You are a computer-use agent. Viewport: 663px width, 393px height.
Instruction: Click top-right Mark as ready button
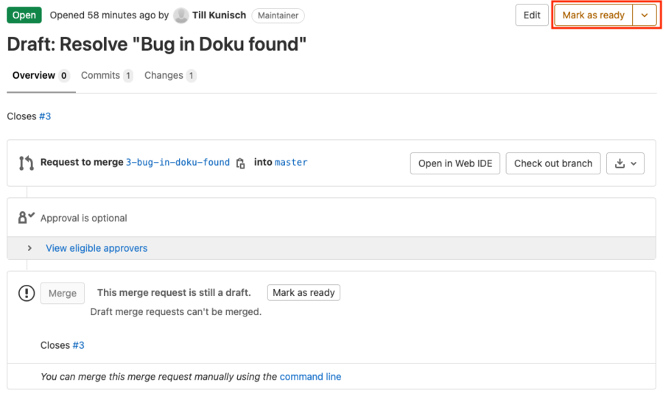click(x=593, y=15)
